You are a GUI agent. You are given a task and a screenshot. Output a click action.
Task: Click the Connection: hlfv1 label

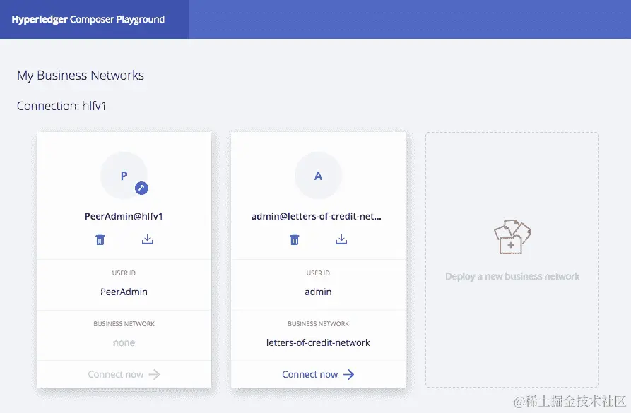(x=61, y=106)
